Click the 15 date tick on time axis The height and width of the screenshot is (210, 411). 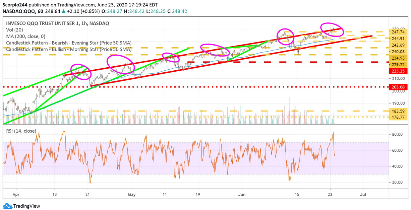pos(297,194)
